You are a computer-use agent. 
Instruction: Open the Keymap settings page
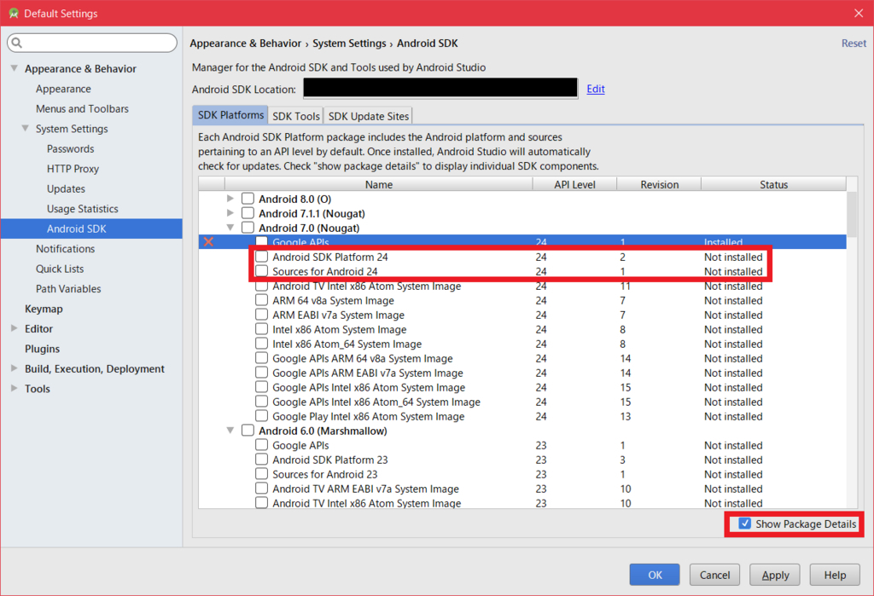44,310
